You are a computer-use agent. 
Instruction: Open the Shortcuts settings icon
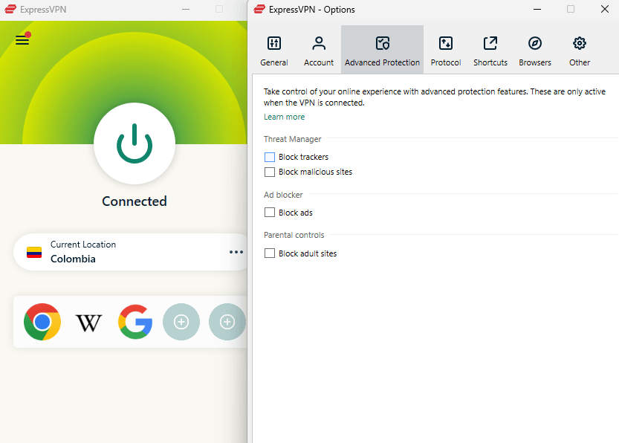click(490, 43)
